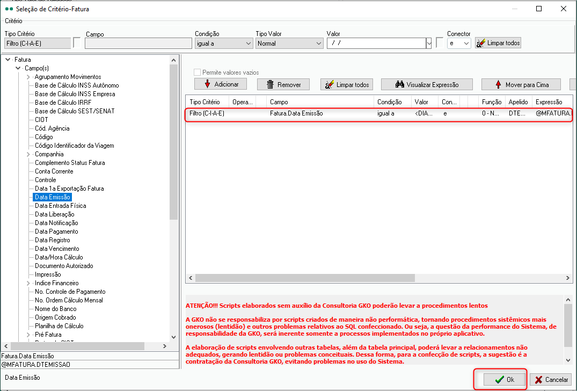Click the trash can icon on Remover
Screen dimensions: 577x391
(270, 85)
